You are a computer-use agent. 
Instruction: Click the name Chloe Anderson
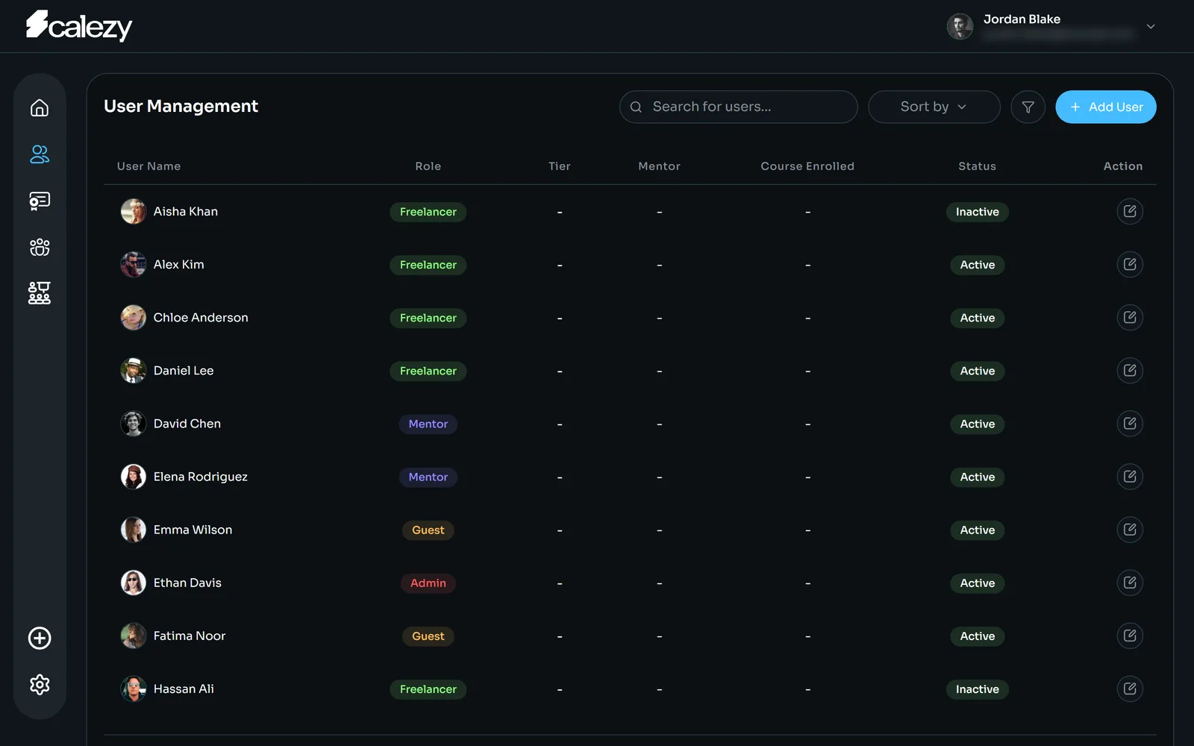pyautogui.click(x=201, y=317)
